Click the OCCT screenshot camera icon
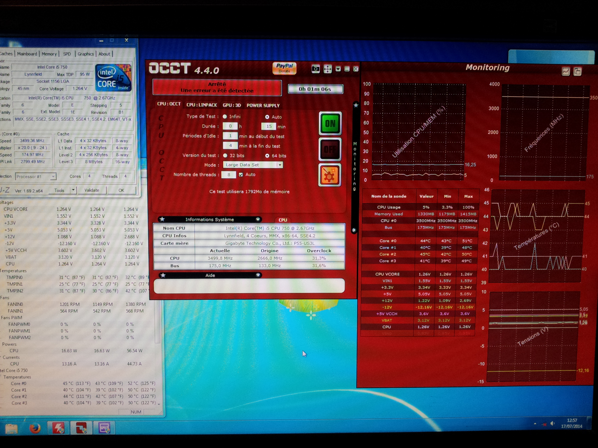This screenshot has height=448, width=598. (315, 69)
